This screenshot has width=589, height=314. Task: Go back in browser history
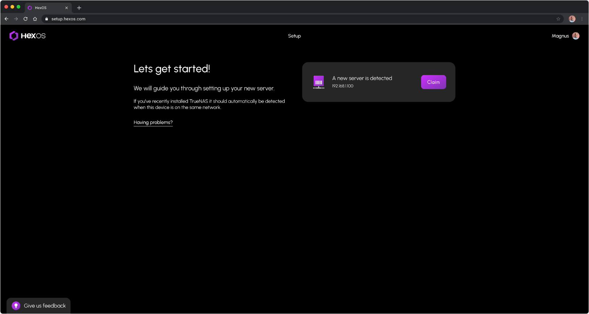tap(7, 19)
